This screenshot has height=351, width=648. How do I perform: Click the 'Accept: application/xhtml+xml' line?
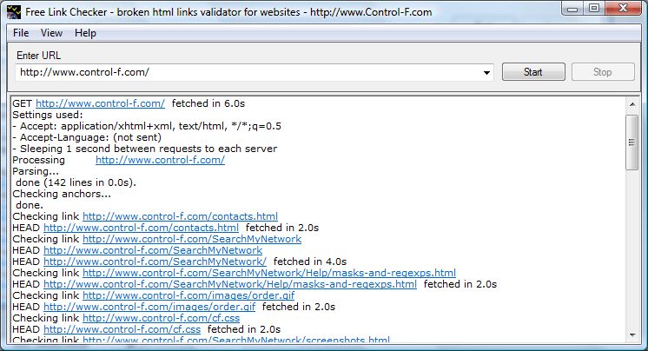(x=147, y=126)
